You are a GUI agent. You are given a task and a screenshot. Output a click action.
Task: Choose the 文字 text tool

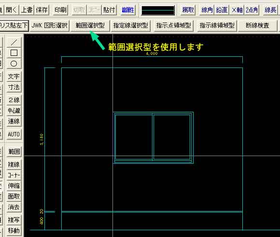[14, 77]
